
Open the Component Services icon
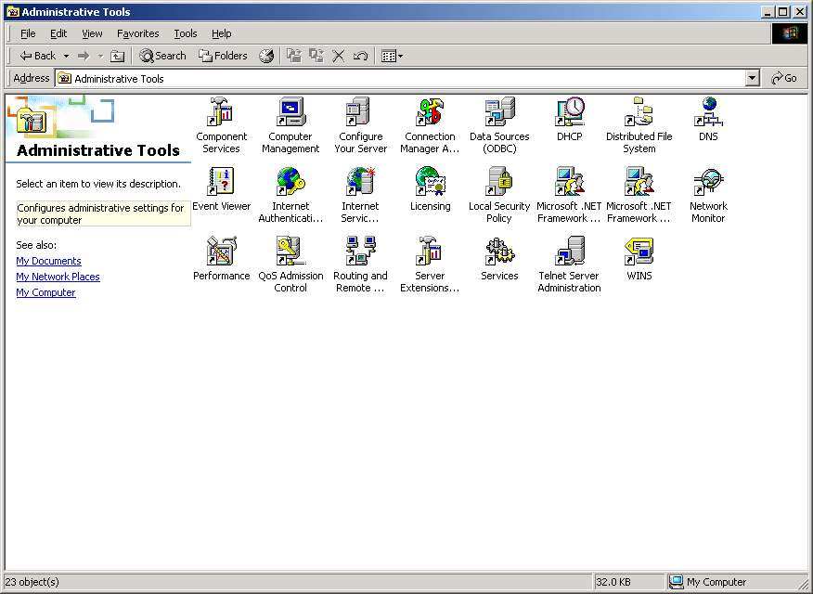[221, 112]
